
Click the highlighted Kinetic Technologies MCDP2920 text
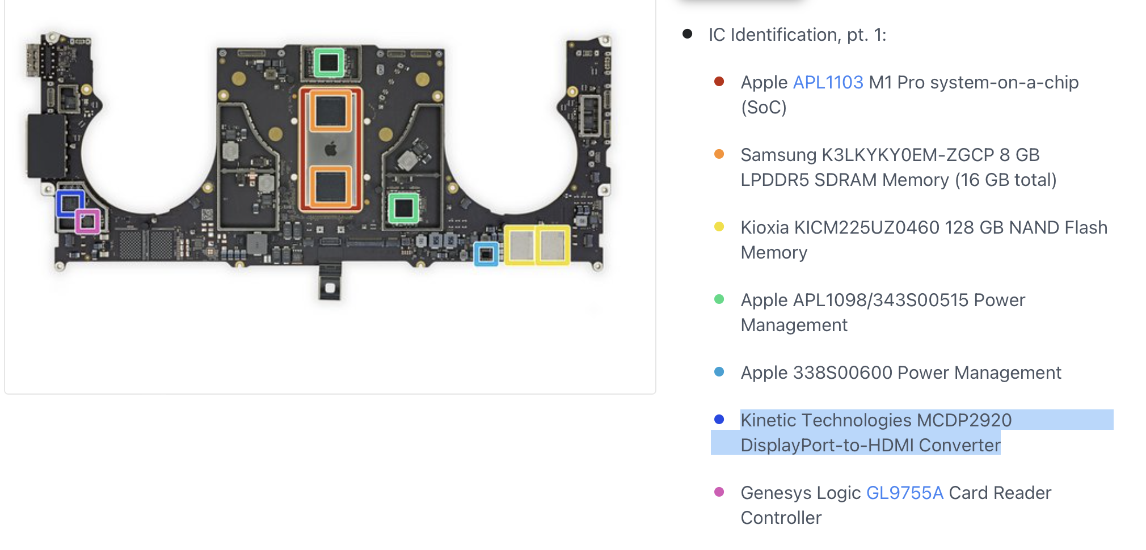[876, 420]
